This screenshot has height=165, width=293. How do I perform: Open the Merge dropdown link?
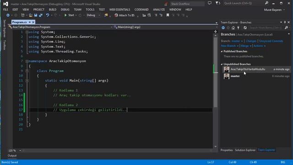click(246, 46)
